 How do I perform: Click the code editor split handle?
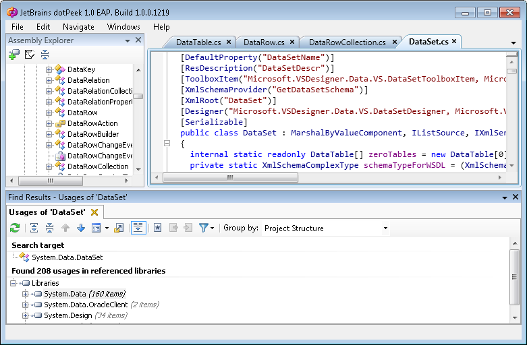511,54
